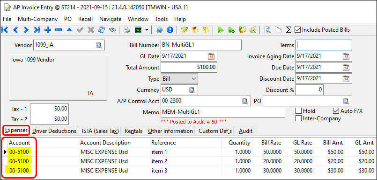The height and width of the screenshot is (180, 377).
Task: Click the green monitor screen icon
Action: click(x=138, y=30)
